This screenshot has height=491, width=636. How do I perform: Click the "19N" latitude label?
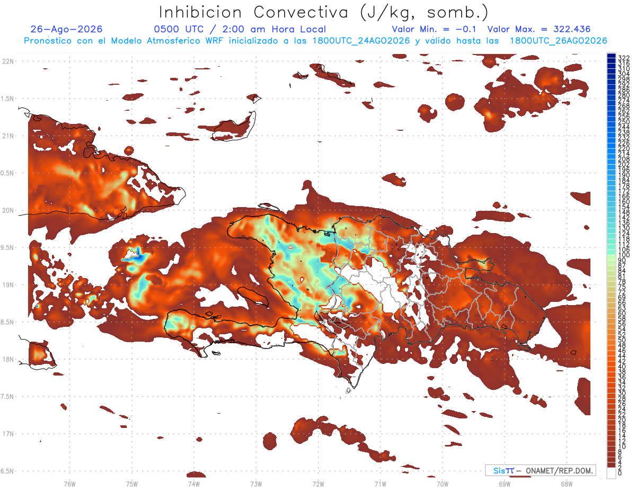click(7, 284)
